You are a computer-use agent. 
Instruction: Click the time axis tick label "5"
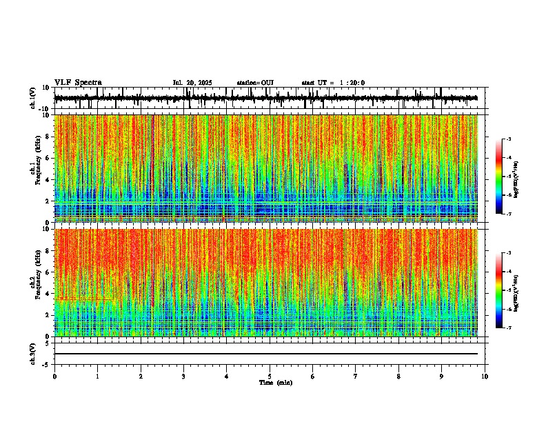[270, 376]
